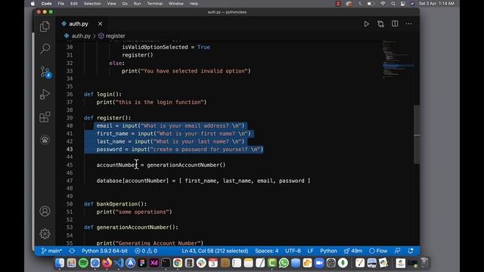Open the File menu

tap(61, 4)
